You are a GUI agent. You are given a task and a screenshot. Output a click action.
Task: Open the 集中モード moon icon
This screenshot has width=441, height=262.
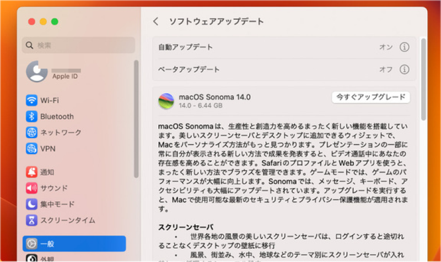pyautogui.click(x=31, y=204)
